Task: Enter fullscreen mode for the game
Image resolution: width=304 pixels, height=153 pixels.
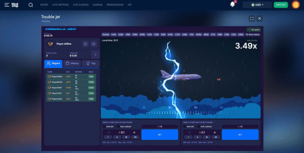Action: point(252,18)
